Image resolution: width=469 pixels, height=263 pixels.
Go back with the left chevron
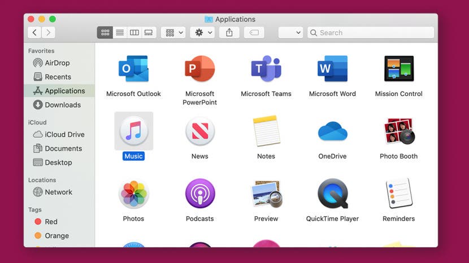34,32
